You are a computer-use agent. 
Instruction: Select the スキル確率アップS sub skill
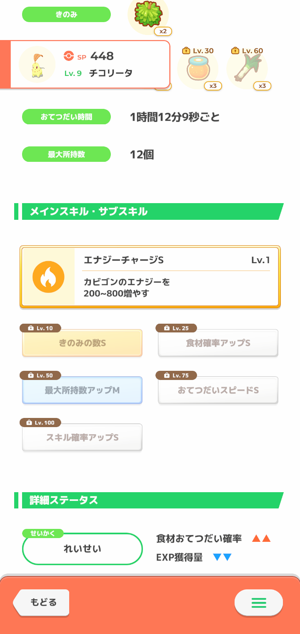82,438
